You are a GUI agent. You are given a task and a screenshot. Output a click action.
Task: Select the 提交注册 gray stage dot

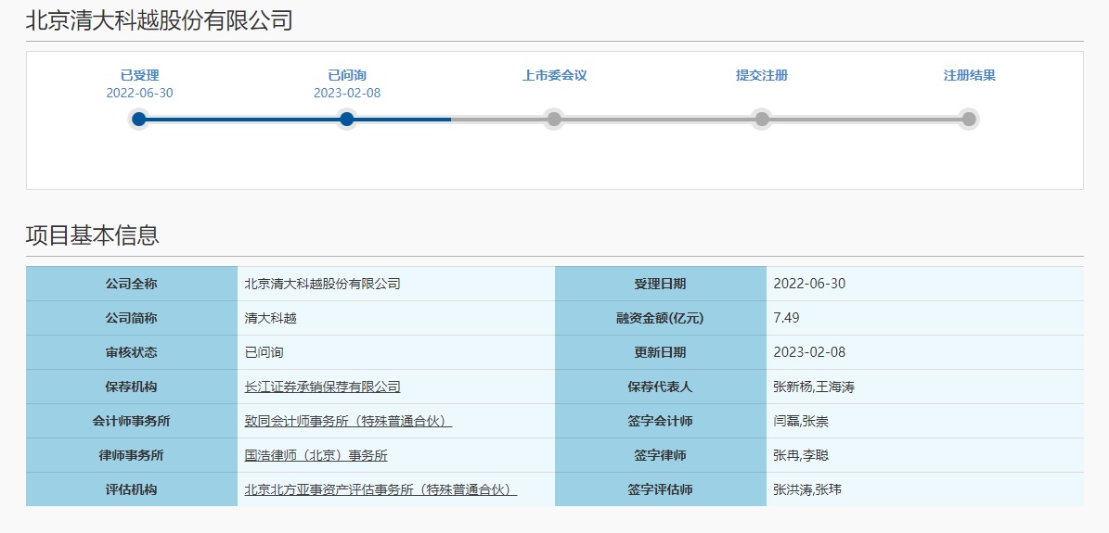tap(762, 119)
